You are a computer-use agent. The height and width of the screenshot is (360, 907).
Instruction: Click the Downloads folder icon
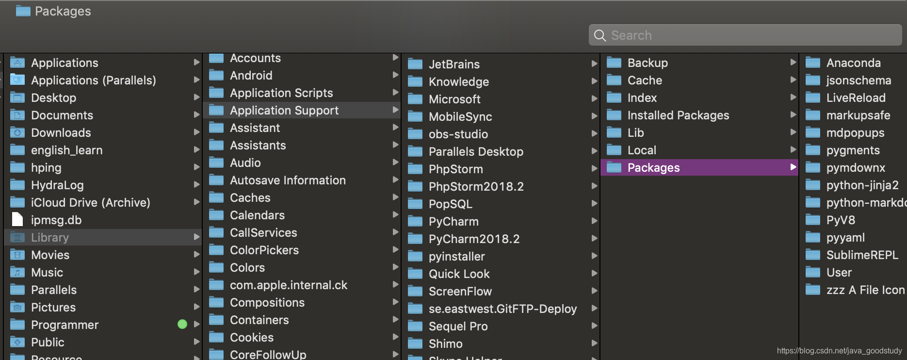click(17, 132)
